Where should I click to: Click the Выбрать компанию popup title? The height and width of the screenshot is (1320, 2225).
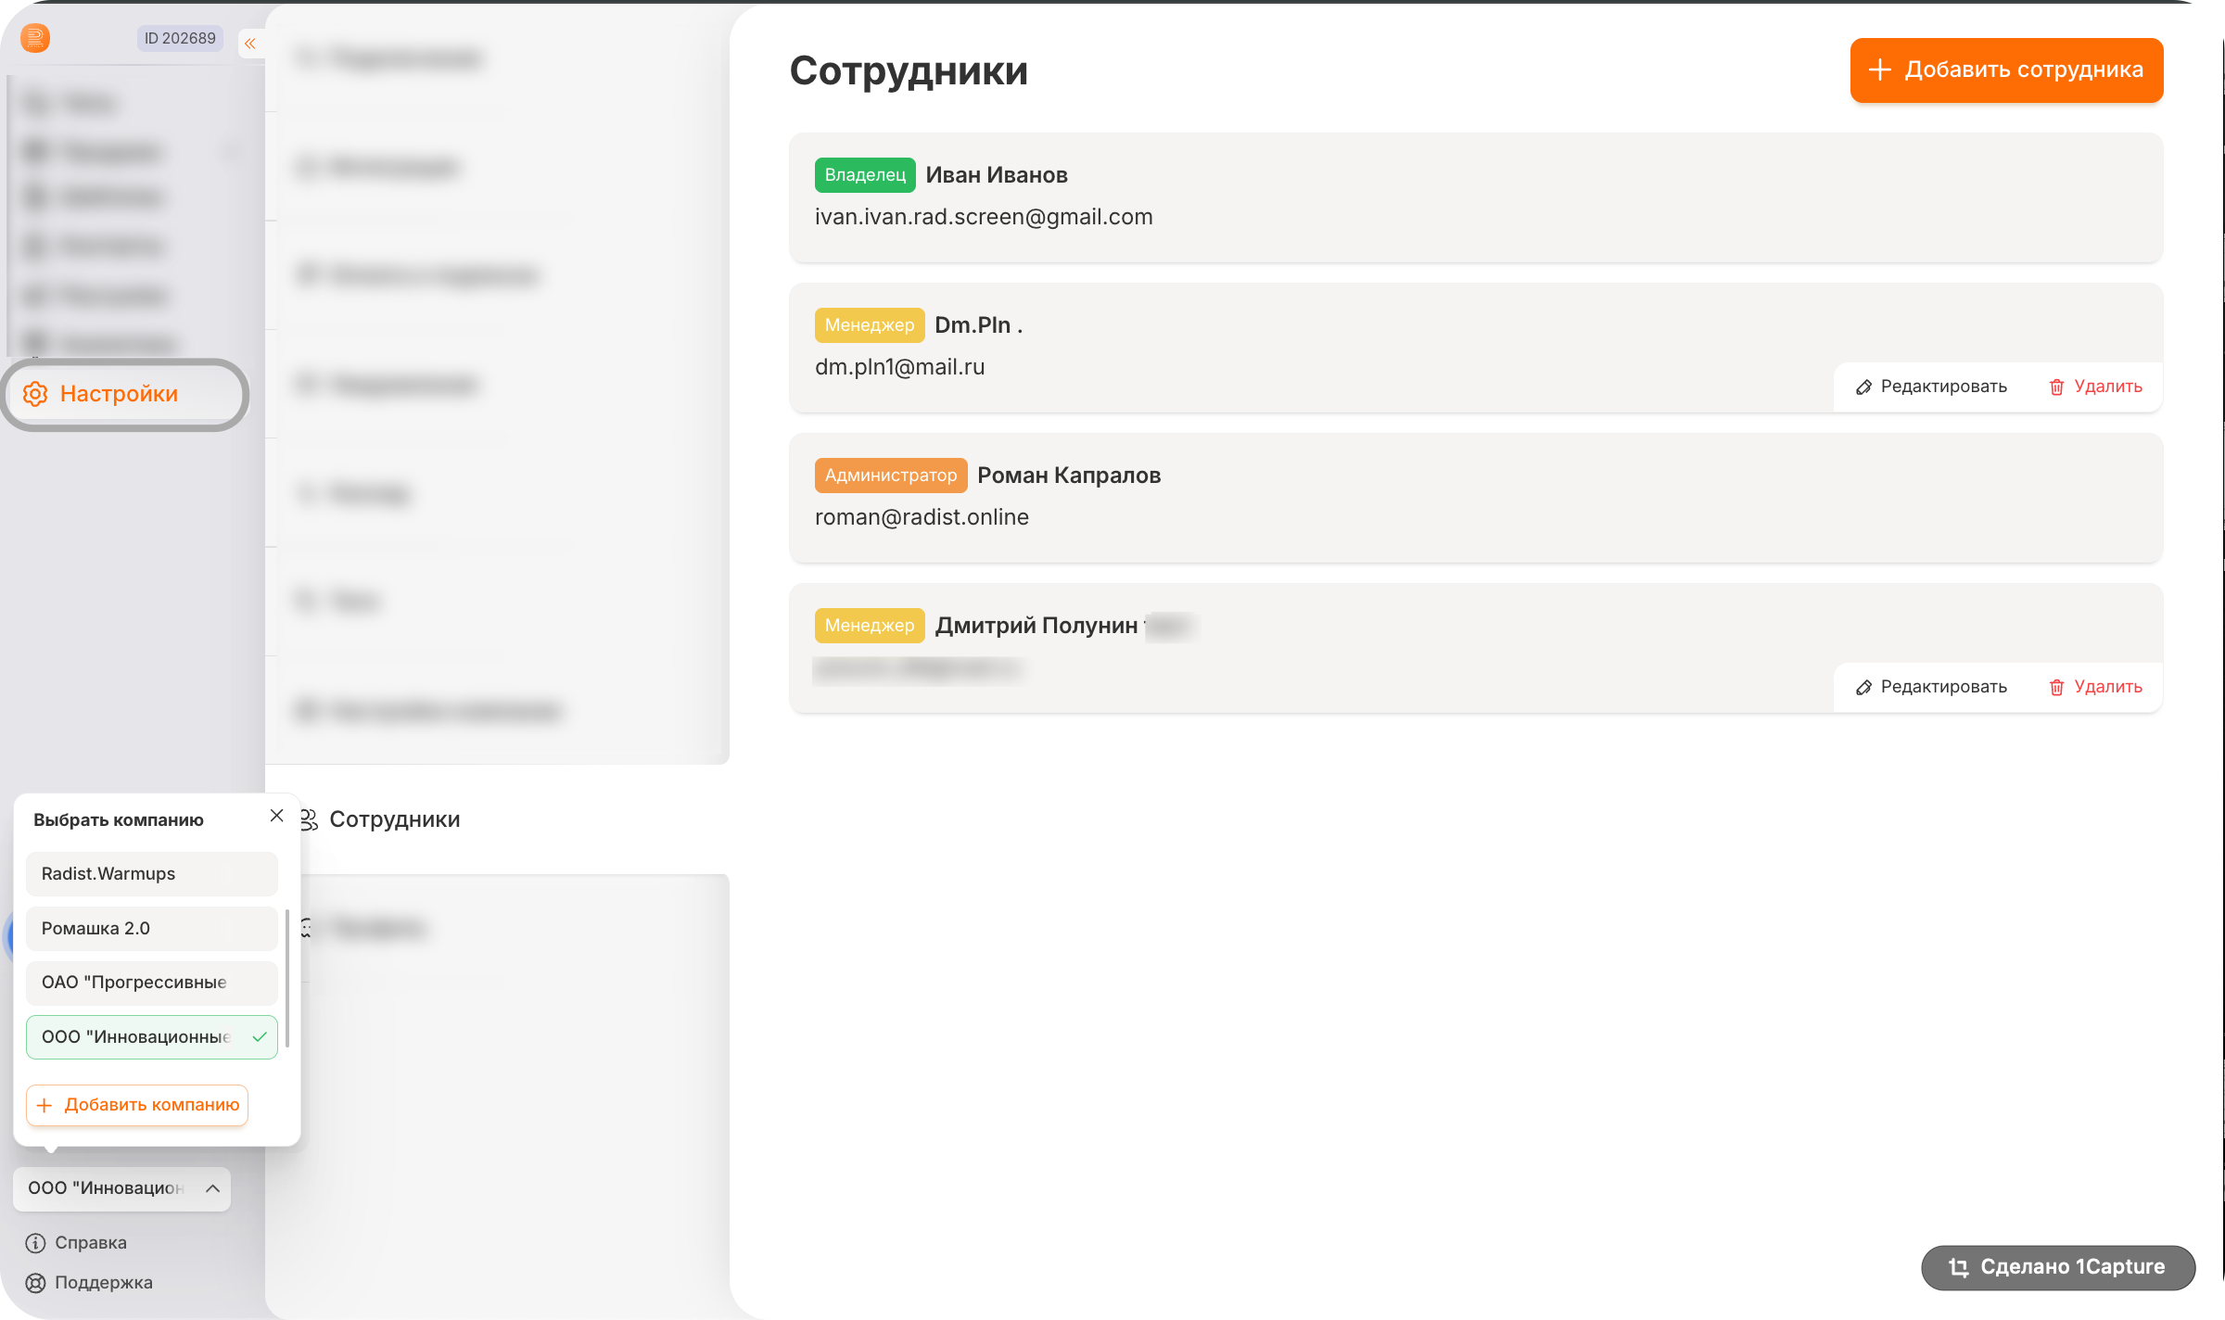pos(119,820)
